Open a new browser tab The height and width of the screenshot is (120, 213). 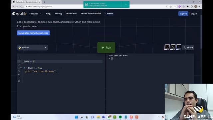(44, 2)
